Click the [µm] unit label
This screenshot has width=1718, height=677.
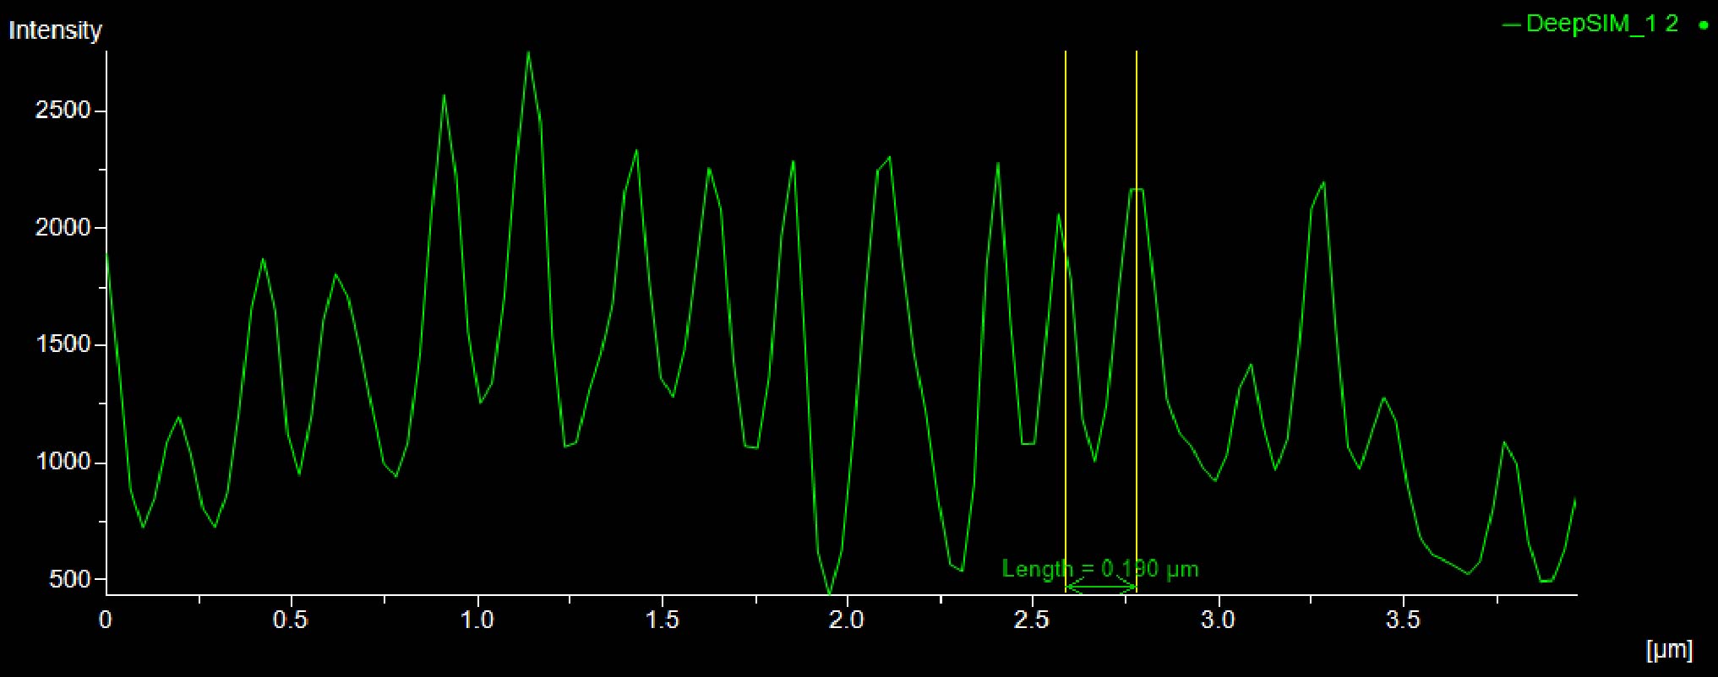click(1669, 649)
